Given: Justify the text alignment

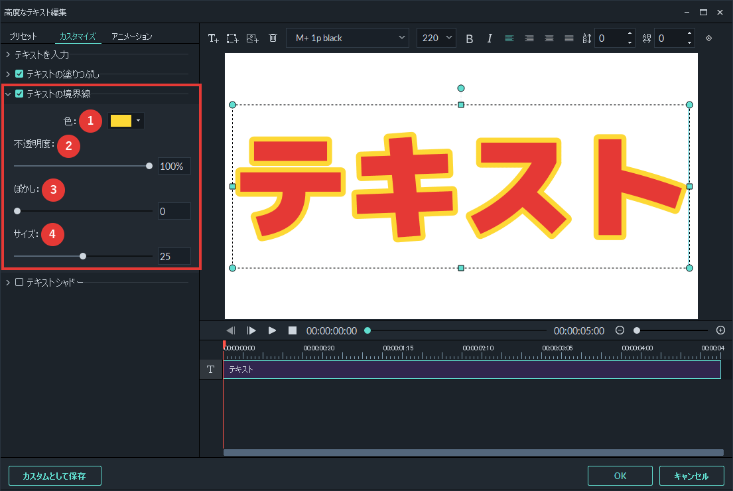Looking at the screenshot, I should (x=569, y=38).
